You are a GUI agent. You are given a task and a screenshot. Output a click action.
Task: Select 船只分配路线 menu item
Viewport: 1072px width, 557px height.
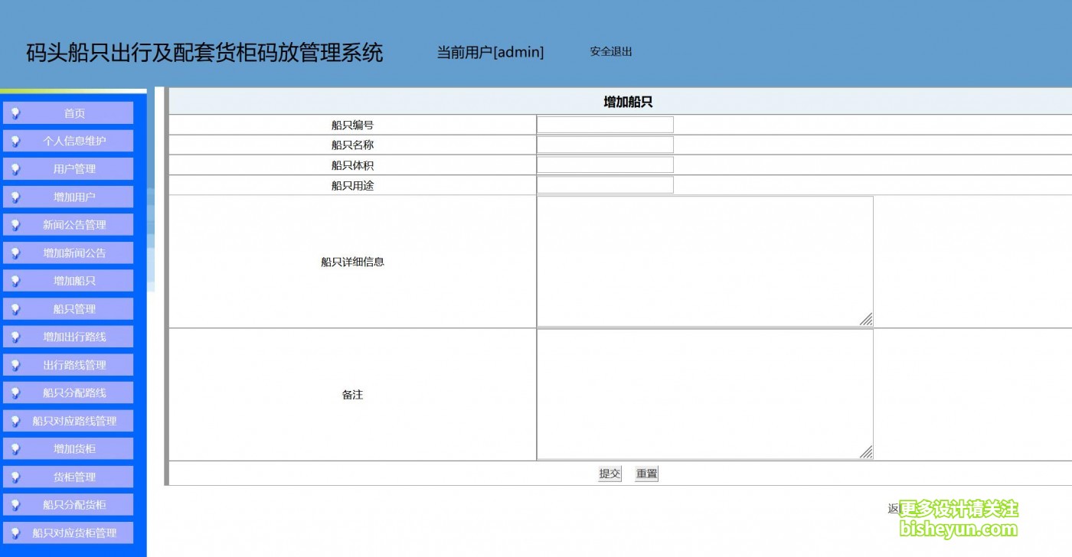click(74, 393)
